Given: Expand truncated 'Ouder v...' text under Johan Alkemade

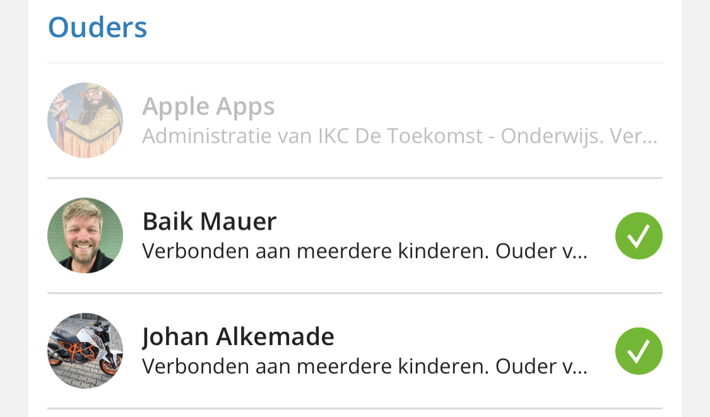Looking at the screenshot, I should pyautogui.click(x=541, y=367).
